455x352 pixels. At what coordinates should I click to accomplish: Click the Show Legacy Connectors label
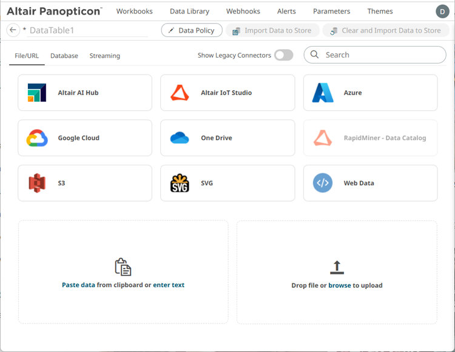tap(234, 55)
